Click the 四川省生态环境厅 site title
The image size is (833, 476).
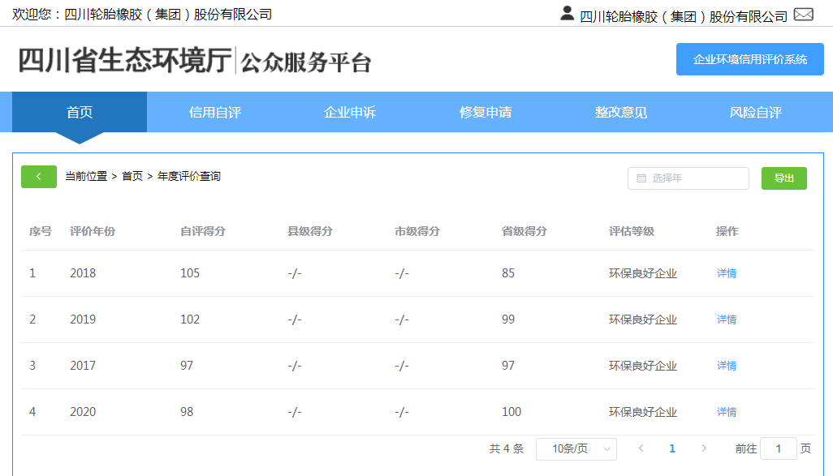pyautogui.click(x=125, y=60)
